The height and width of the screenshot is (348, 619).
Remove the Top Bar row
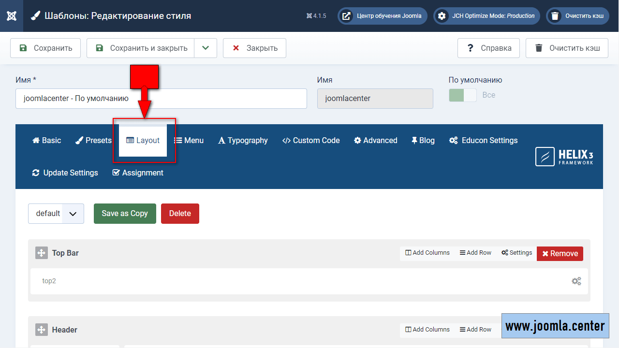tap(560, 253)
